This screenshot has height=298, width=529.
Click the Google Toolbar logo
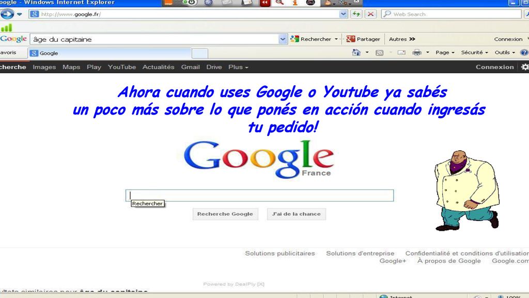pos(13,39)
